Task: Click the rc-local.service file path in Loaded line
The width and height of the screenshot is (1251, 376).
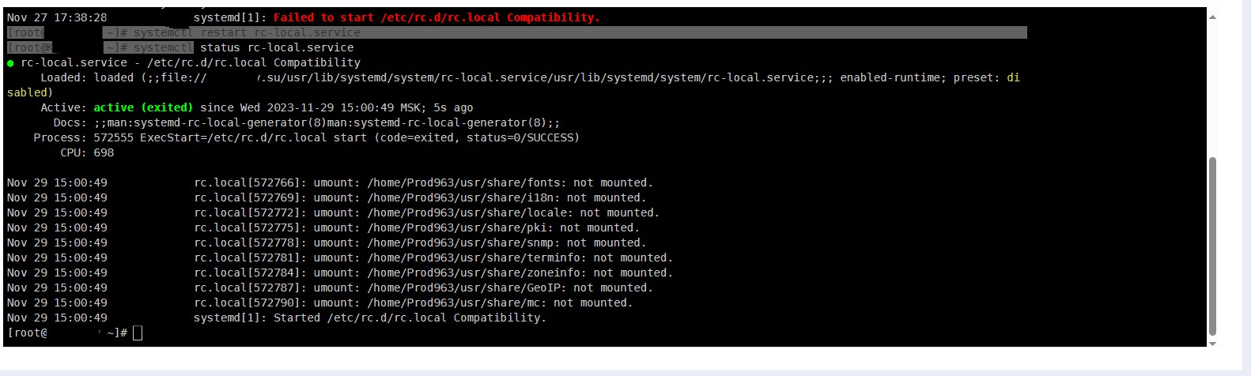Action: click(x=538, y=77)
